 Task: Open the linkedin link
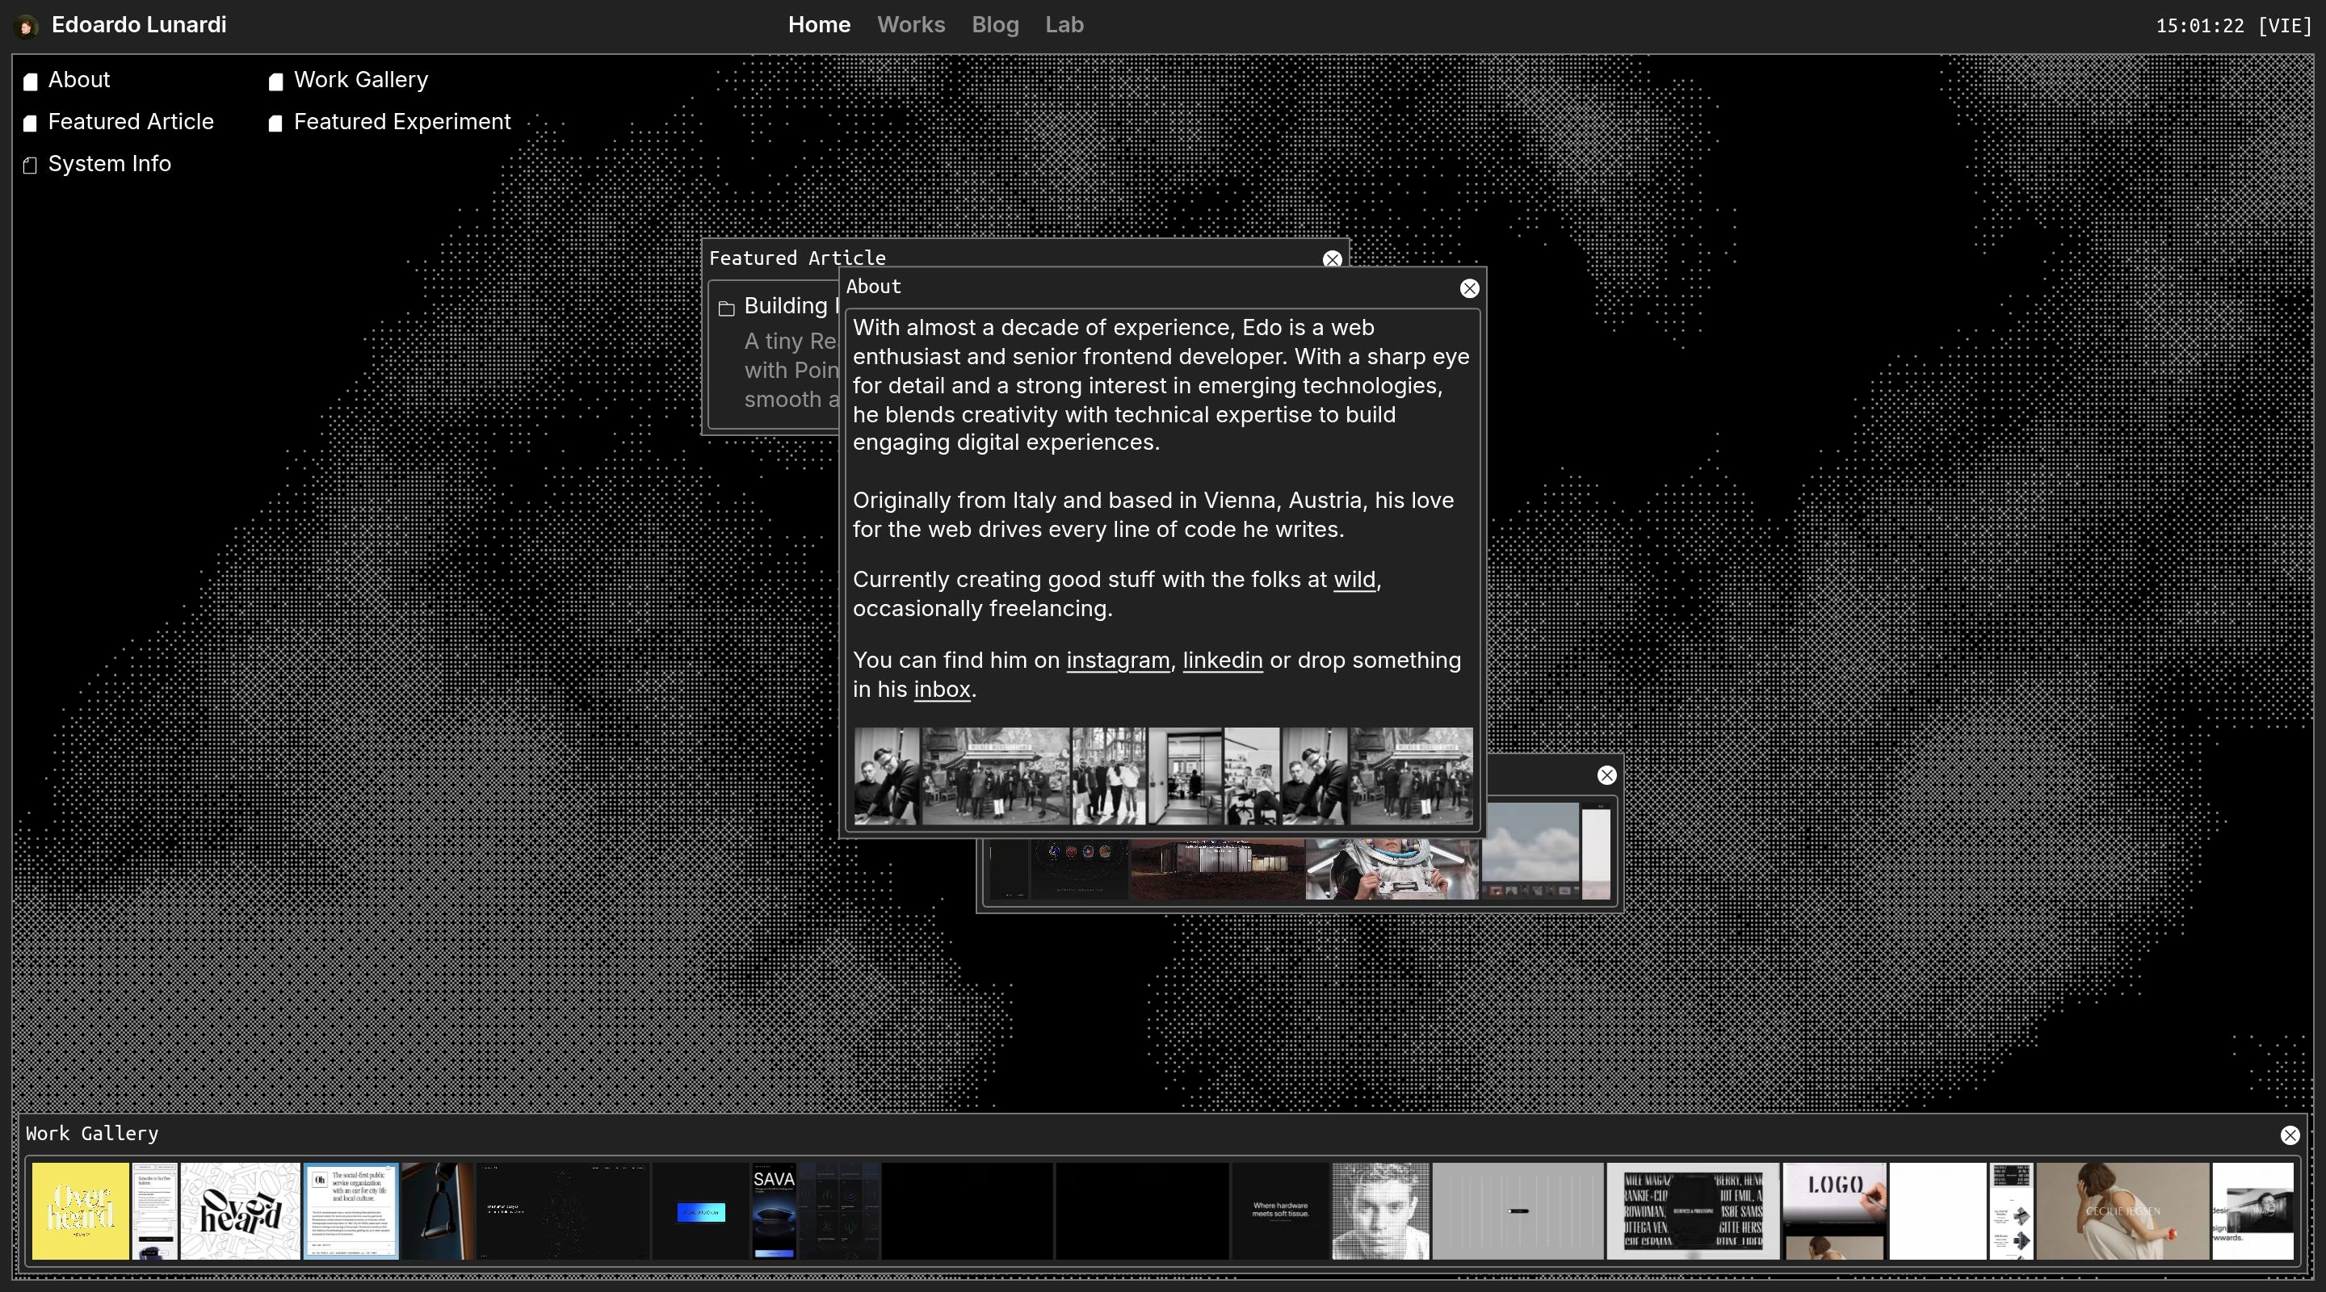tap(1222, 660)
